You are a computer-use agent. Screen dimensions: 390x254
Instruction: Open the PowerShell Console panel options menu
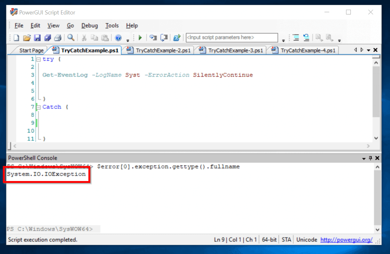click(x=364, y=158)
